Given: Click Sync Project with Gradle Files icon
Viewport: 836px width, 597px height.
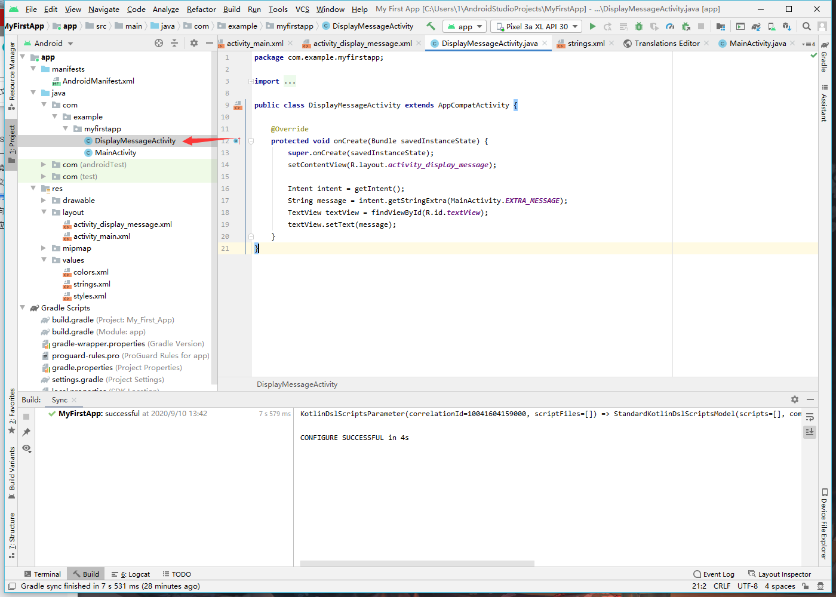Looking at the screenshot, I should point(756,26).
